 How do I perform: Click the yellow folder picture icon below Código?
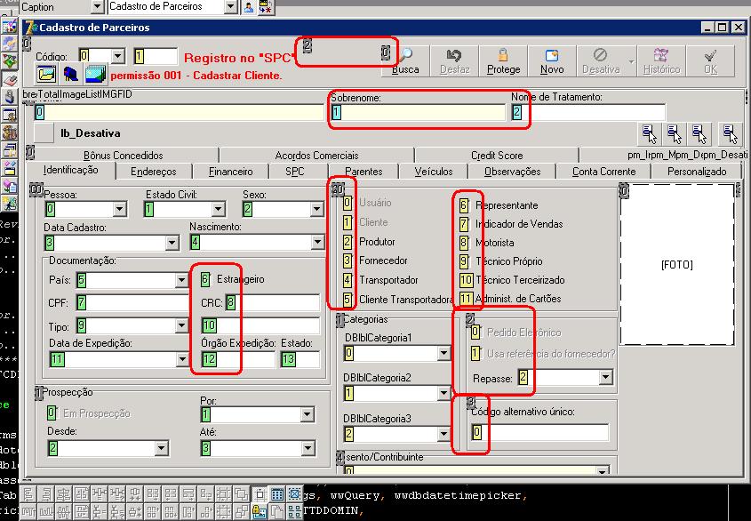(46, 74)
